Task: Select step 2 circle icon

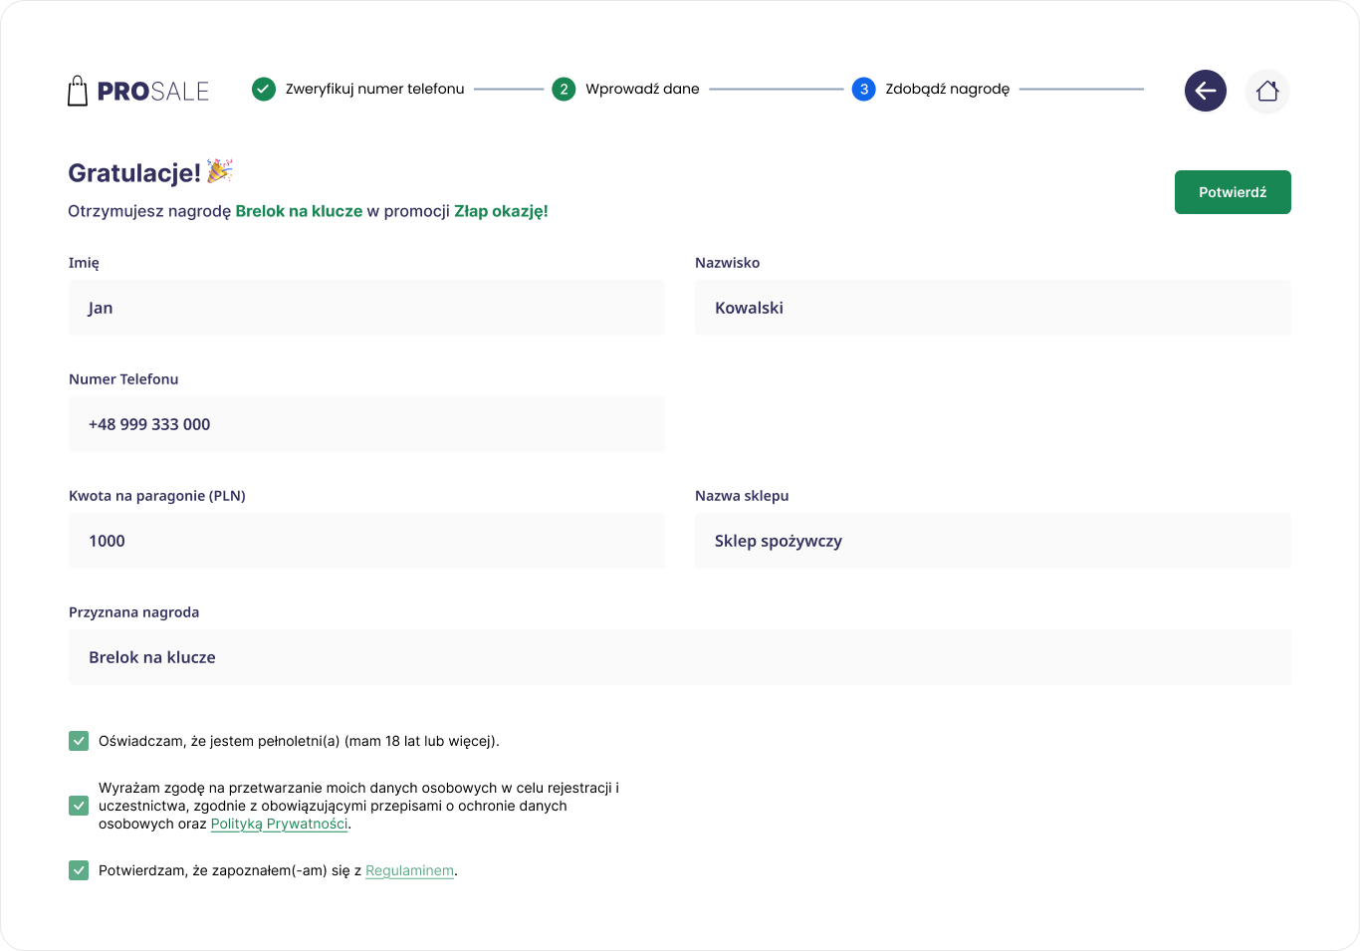Action: point(564,89)
